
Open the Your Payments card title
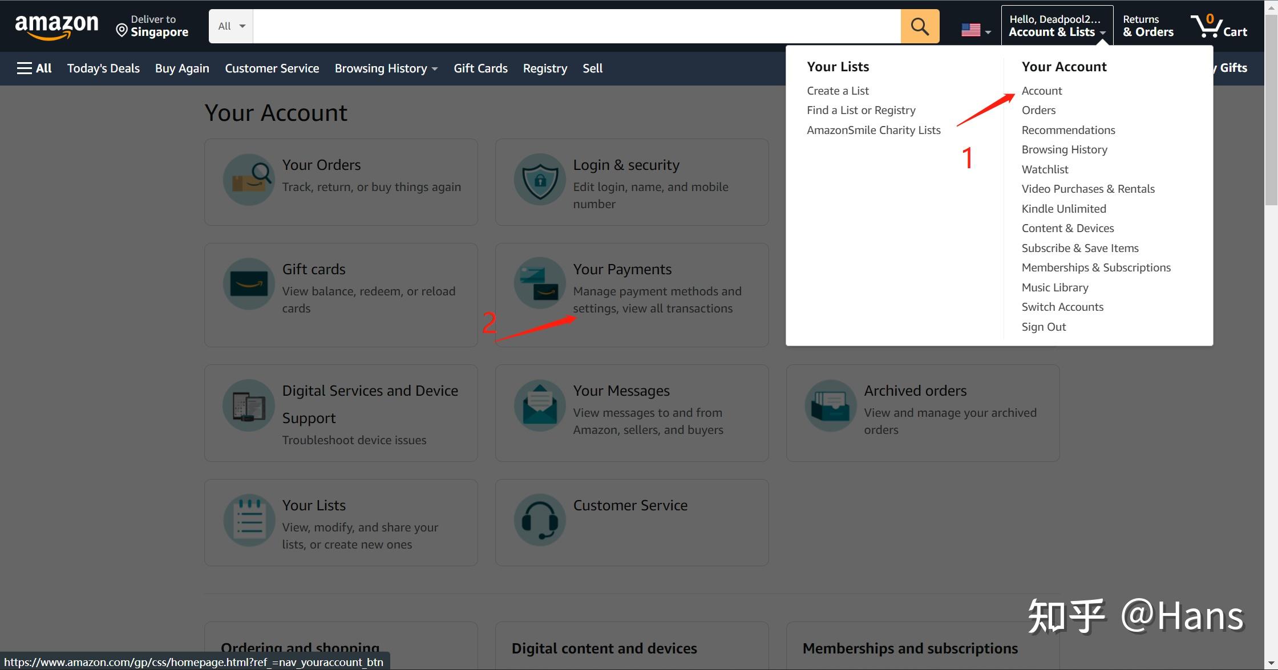pos(622,269)
